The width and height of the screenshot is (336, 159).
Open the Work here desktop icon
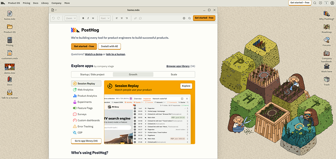point(327,66)
